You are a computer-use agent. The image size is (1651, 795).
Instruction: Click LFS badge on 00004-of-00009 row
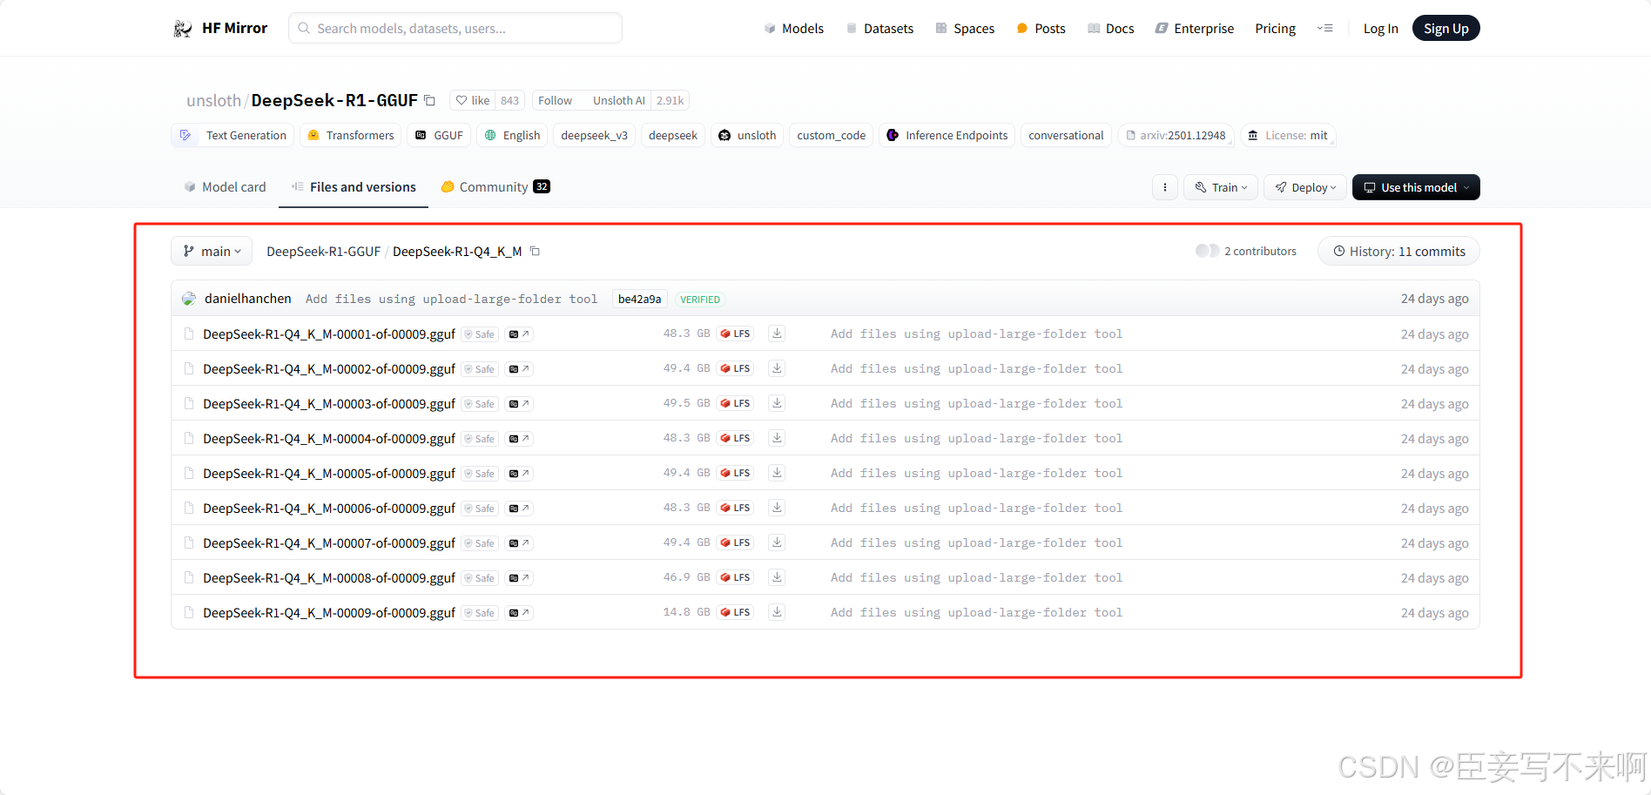(735, 438)
